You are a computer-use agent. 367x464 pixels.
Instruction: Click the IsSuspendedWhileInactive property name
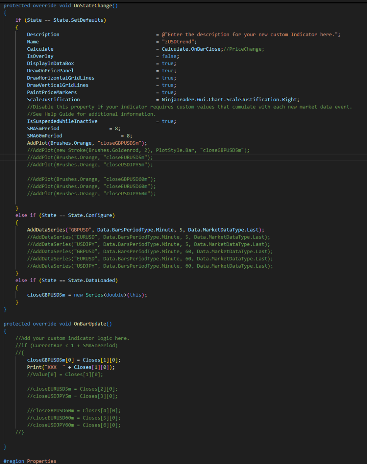62,121
